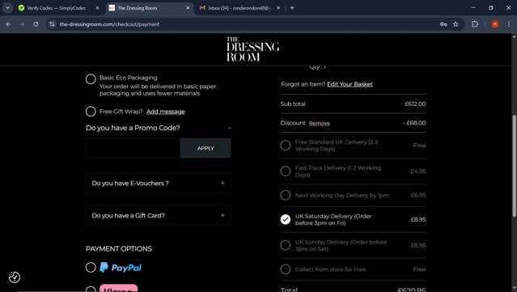Click the PAYMENT OPTIONS heading

click(119, 249)
